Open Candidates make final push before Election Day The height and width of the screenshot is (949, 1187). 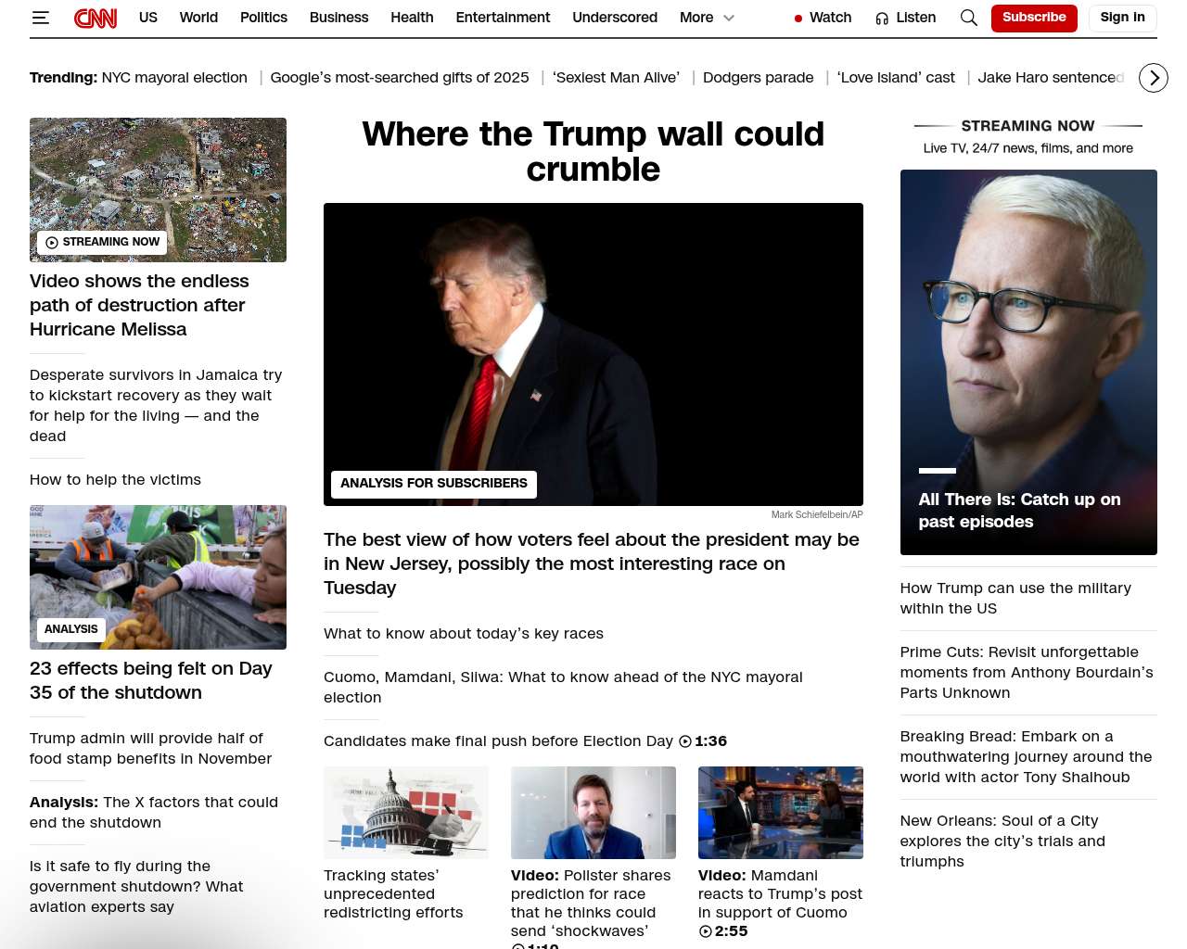tap(498, 741)
